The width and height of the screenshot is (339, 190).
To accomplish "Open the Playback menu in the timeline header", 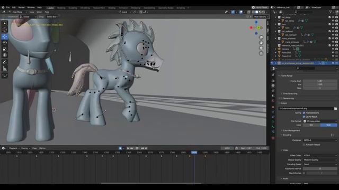I will coord(14,148).
